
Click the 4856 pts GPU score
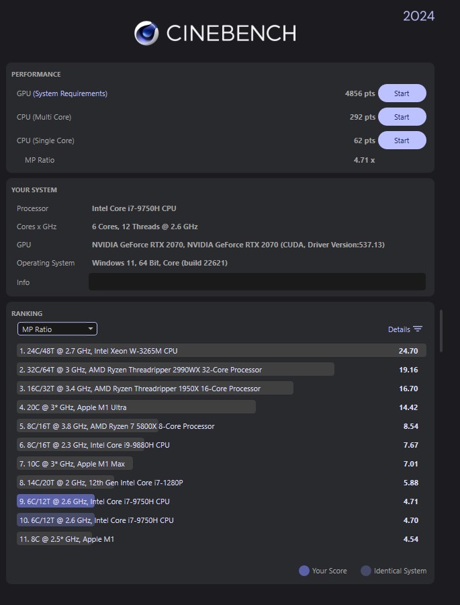(x=360, y=93)
